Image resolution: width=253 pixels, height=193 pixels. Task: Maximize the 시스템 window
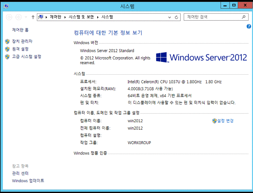pos(234,5)
